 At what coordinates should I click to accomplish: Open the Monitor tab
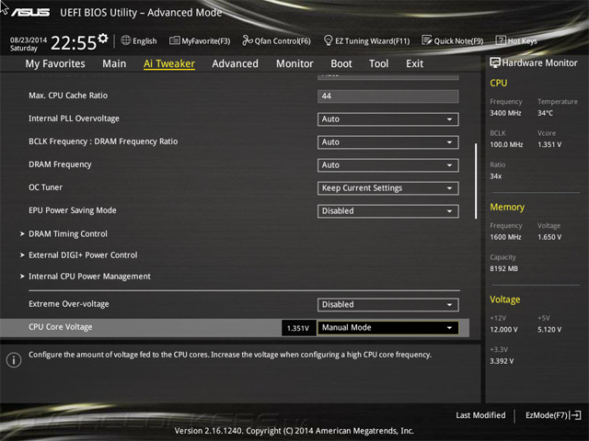coord(294,63)
